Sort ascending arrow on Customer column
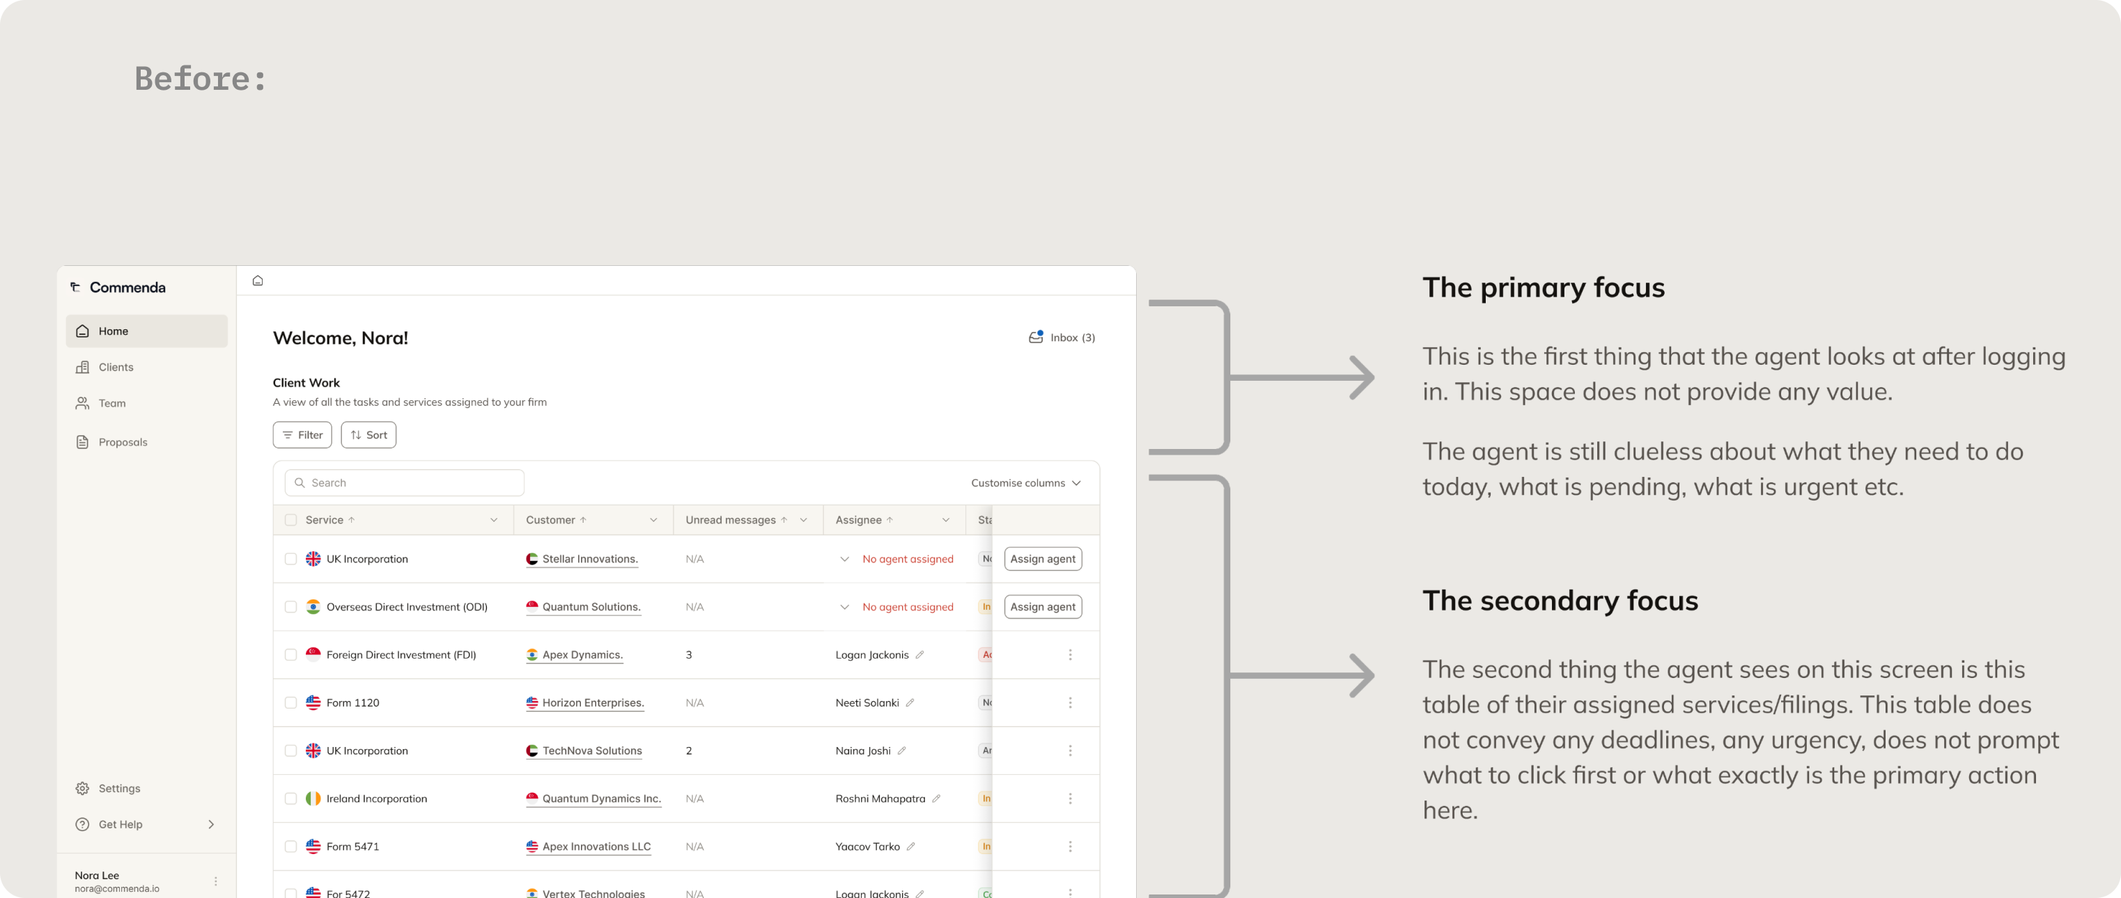 click(583, 519)
